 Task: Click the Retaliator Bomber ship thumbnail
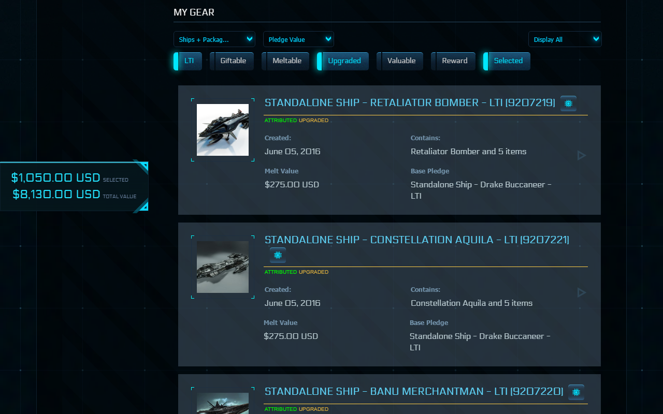point(223,130)
